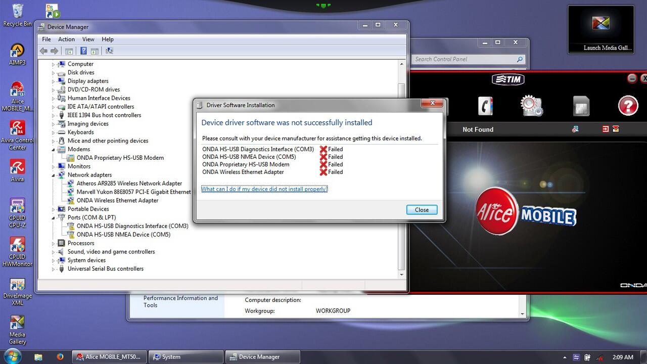Click Launch Media Gallery gadget
Screen dimensions: 647x364
[x=601, y=29]
